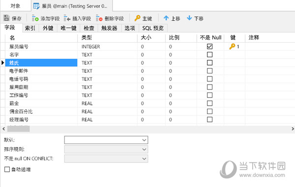Check Not Null for 电话号码 field
This screenshot has height=187, width=295.
tap(209, 79)
